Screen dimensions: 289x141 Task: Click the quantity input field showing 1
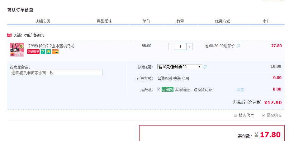pos(180,46)
